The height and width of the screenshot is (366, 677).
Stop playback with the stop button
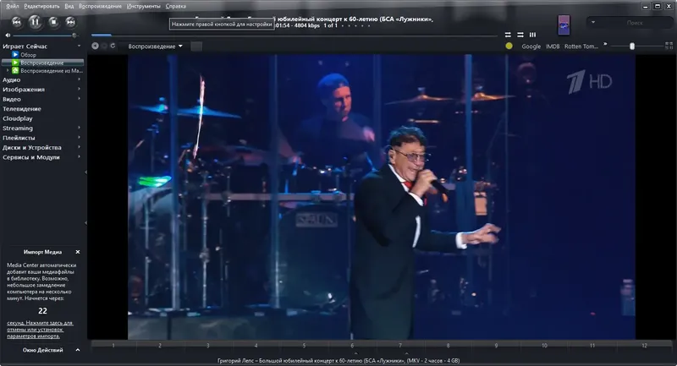[x=53, y=22]
